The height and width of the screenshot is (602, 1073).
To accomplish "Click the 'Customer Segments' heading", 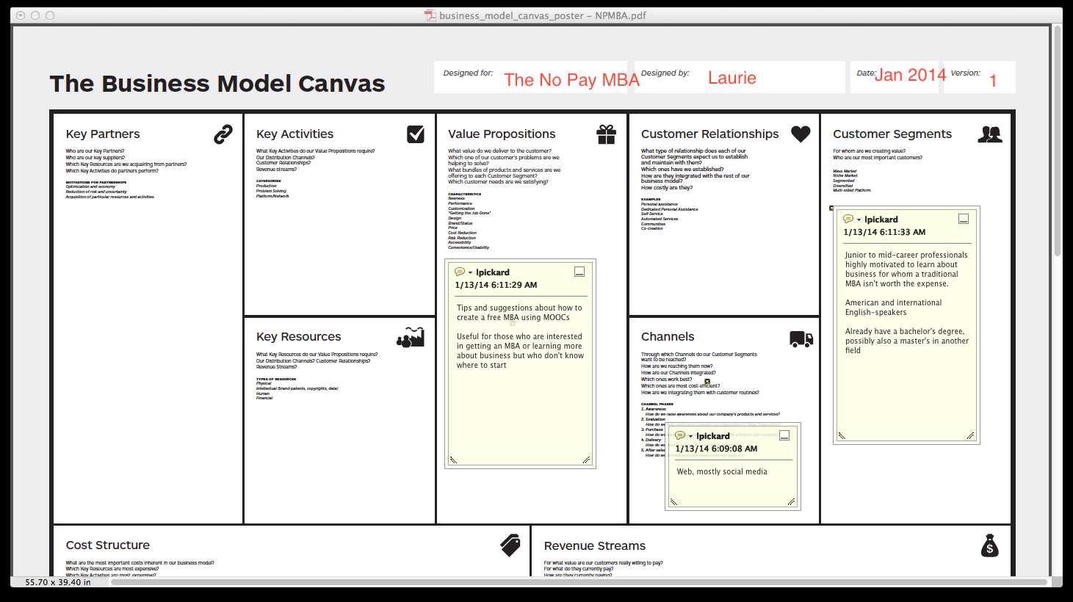I will tap(892, 134).
